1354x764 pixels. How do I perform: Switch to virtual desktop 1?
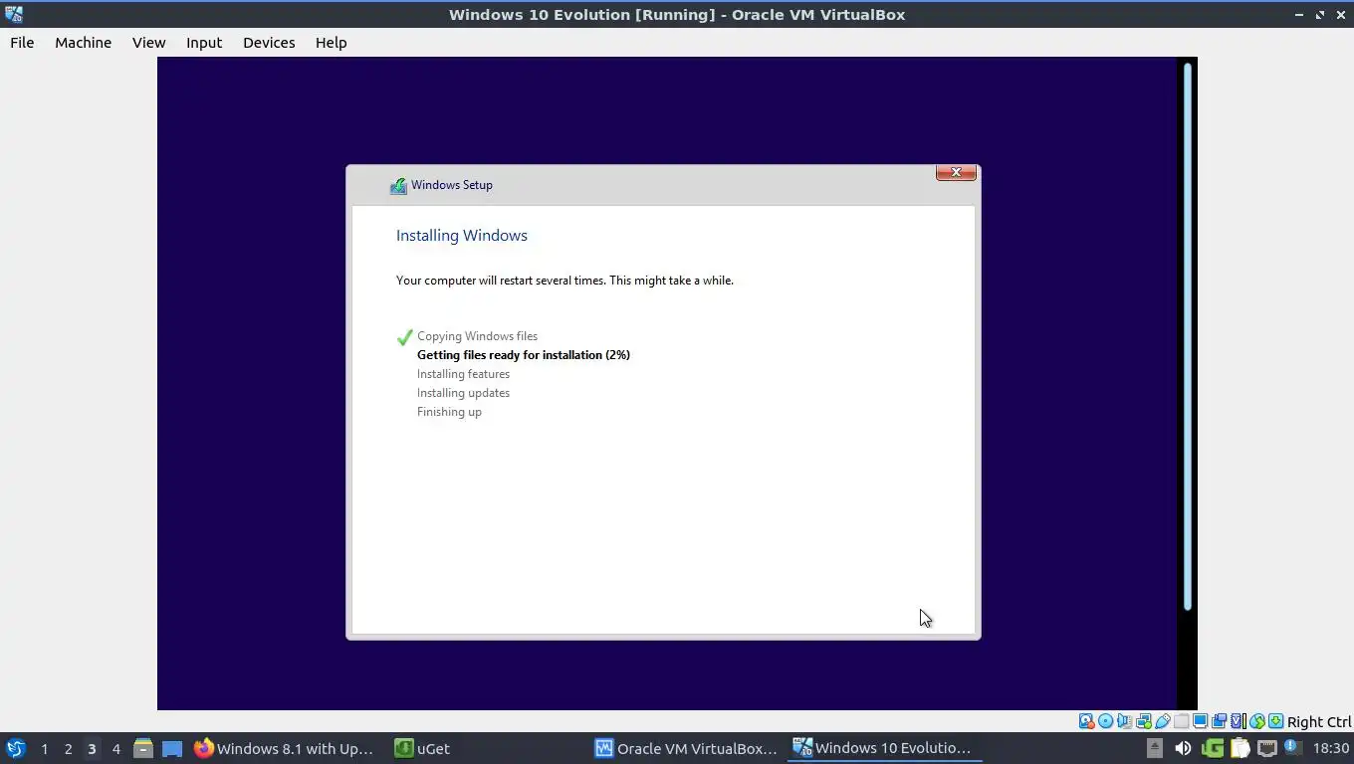tap(44, 748)
